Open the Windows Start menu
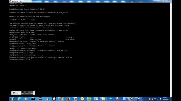 pos(12,99)
